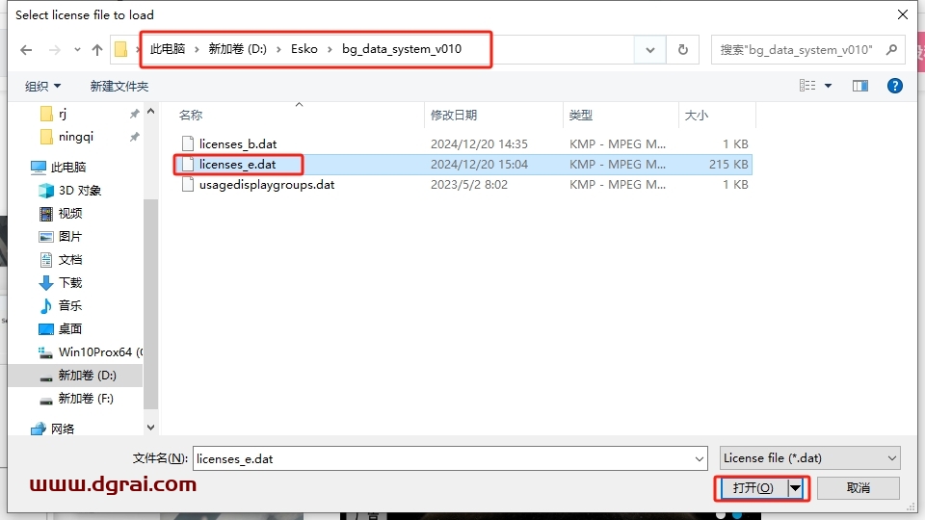Expand the 打开 button split arrow

click(x=796, y=488)
